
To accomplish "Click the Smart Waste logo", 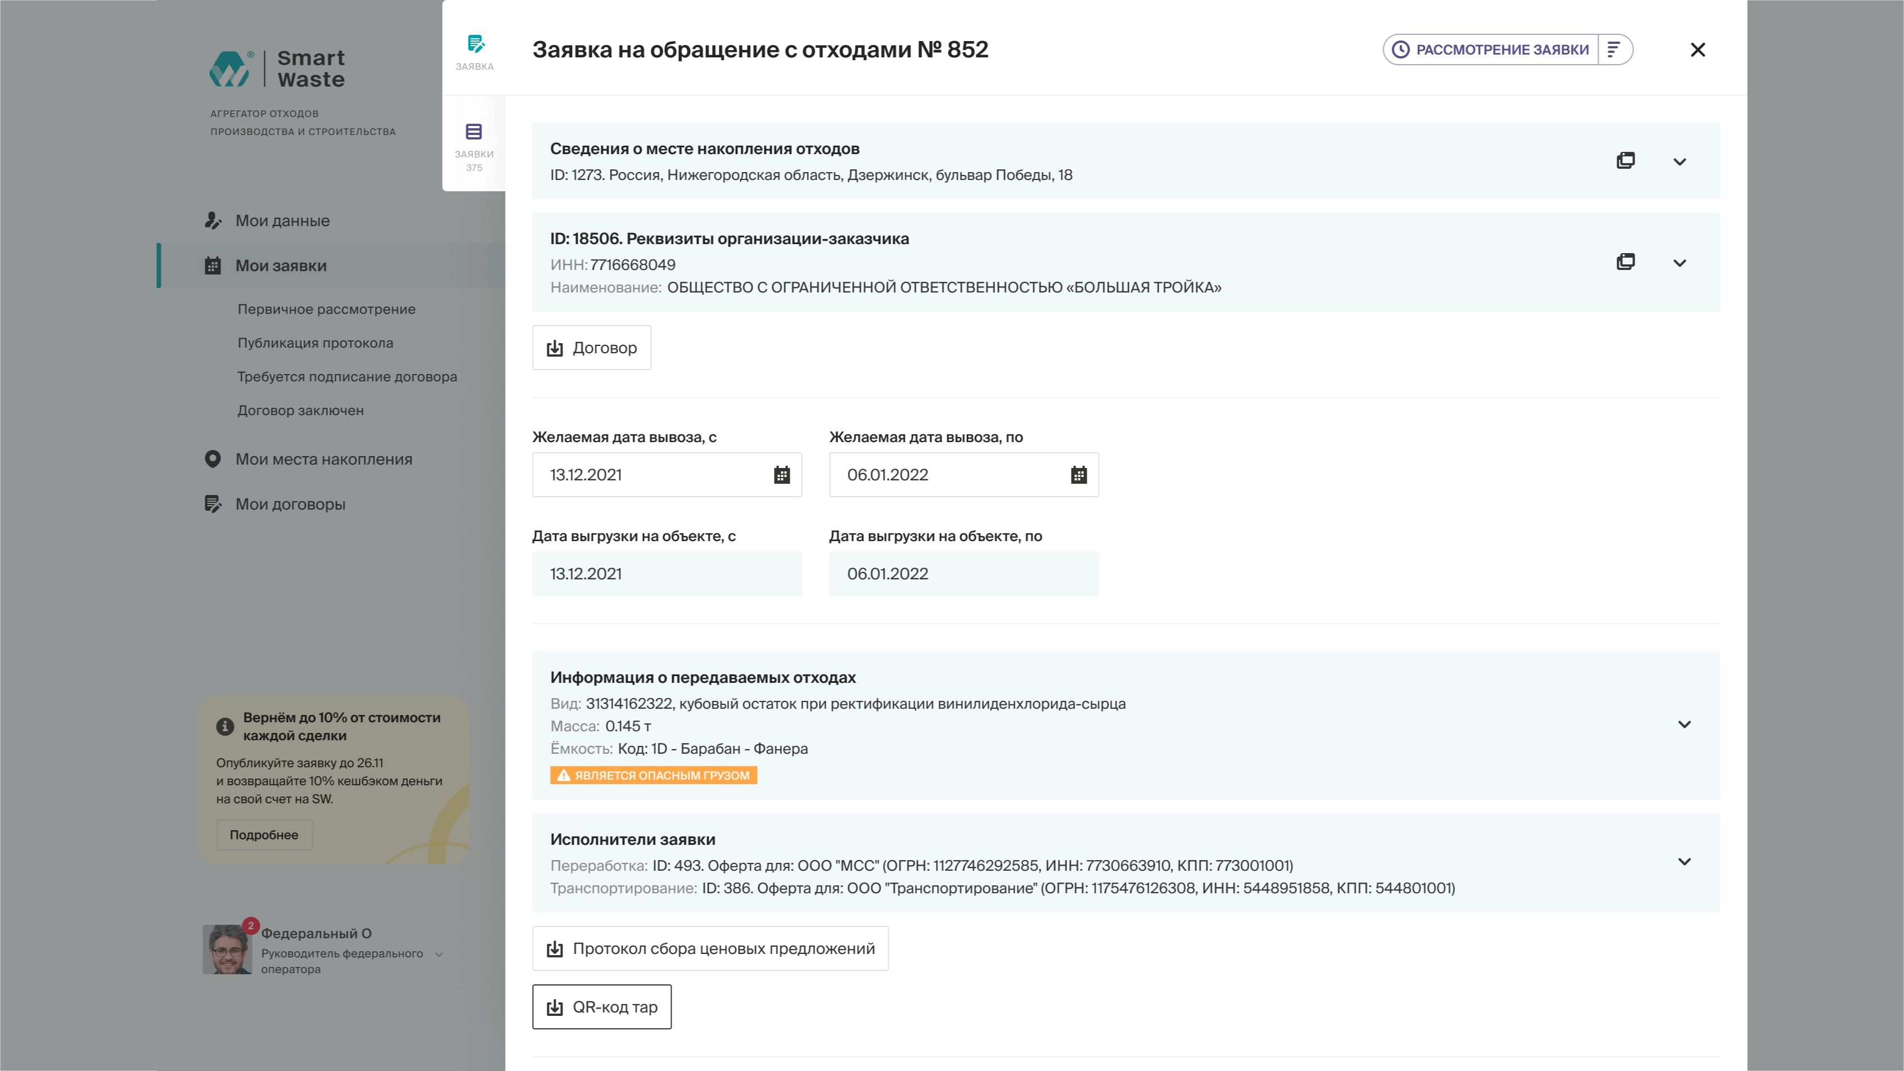I will (277, 69).
